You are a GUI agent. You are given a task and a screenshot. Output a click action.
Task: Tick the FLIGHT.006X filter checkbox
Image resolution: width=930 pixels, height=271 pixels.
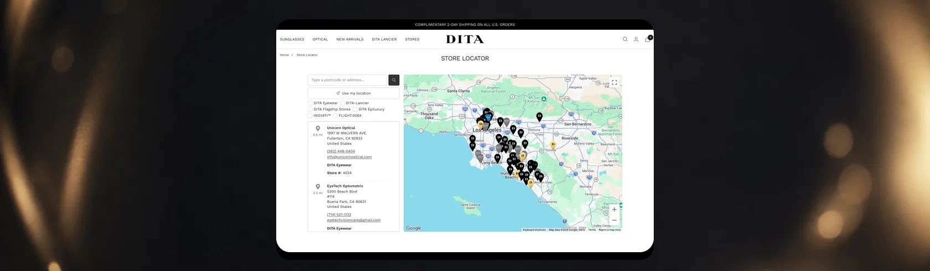tap(335, 116)
